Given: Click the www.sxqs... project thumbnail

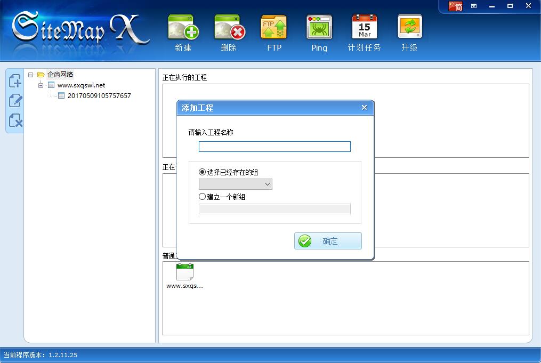Looking at the screenshot, I should pyautogui.click(x=184, y=276).
